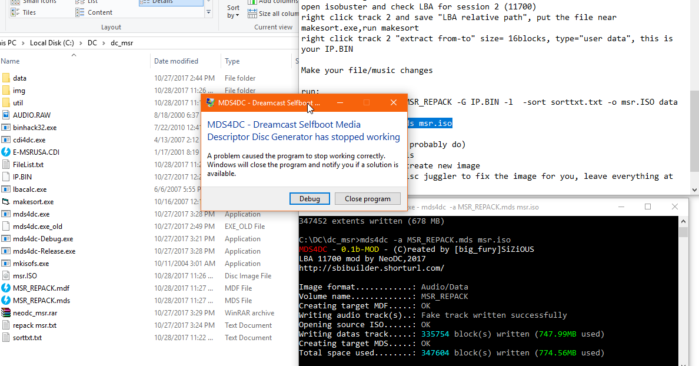Select sorttxt.txt document icon

(x=6, y=338)
